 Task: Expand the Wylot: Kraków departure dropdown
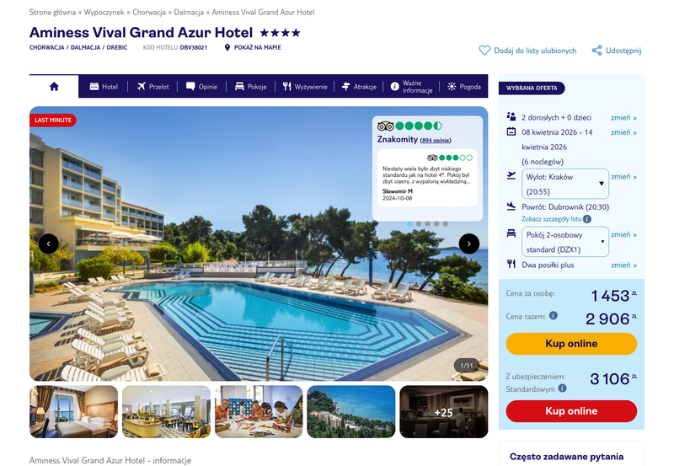[564, 184]
